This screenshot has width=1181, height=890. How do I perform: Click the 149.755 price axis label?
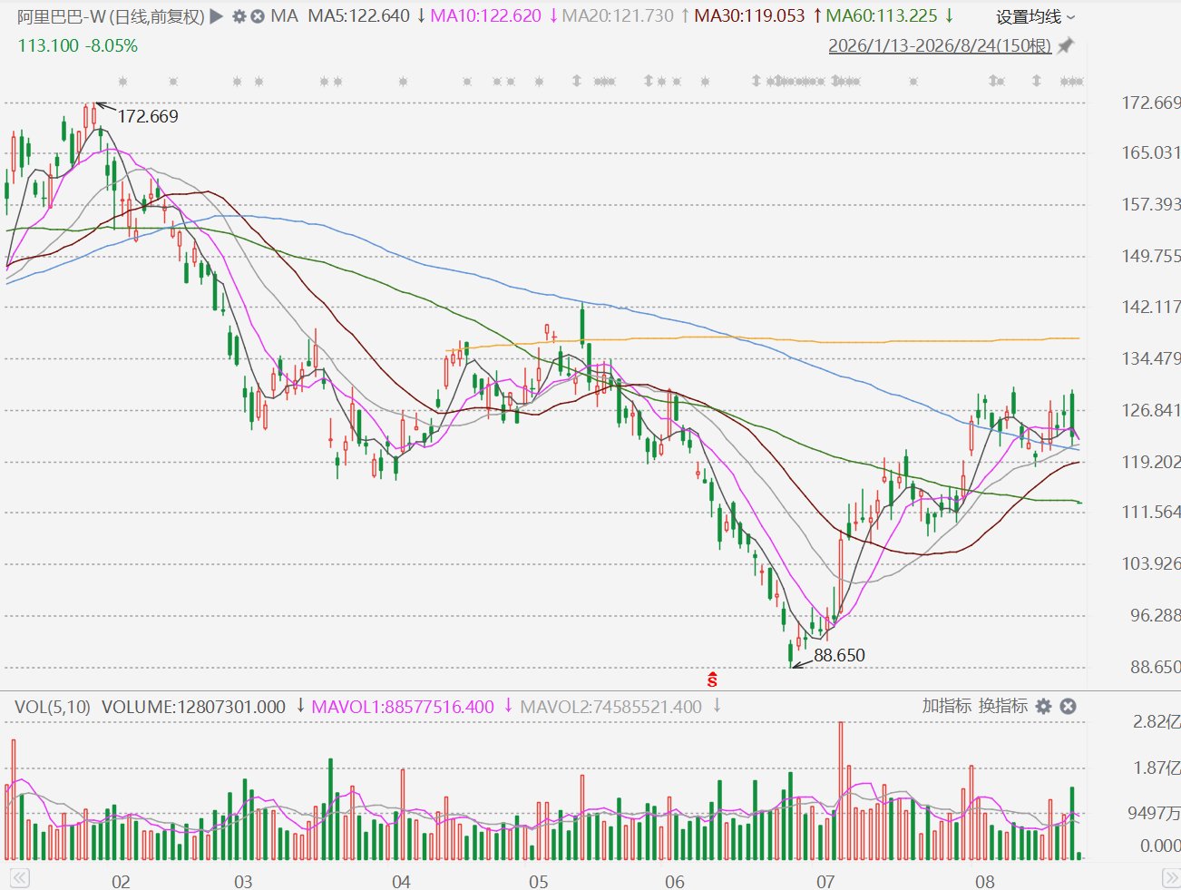1151,256
